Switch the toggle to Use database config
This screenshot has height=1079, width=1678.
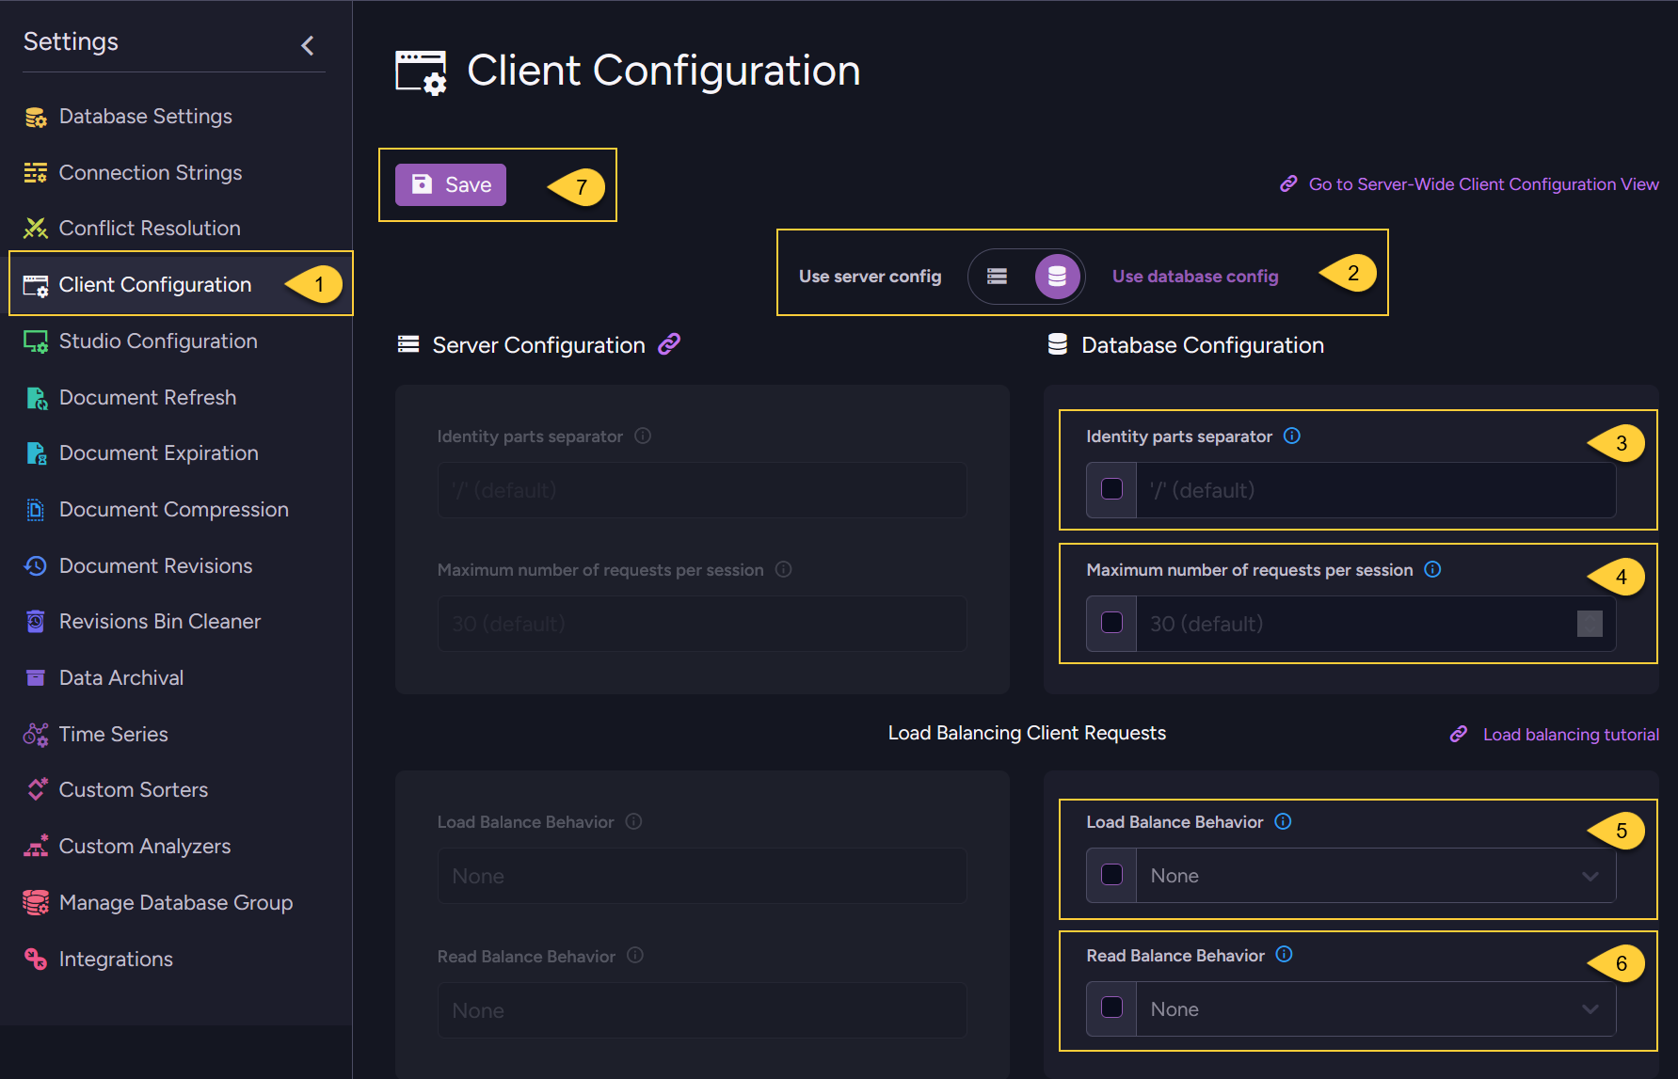pyautogui.click(x=1056, y=276)
